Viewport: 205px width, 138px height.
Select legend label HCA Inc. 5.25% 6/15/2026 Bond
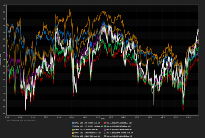(x=119, y=136)
